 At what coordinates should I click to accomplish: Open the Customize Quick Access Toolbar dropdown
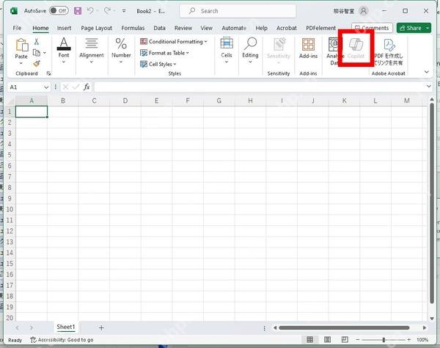(124, 11)
